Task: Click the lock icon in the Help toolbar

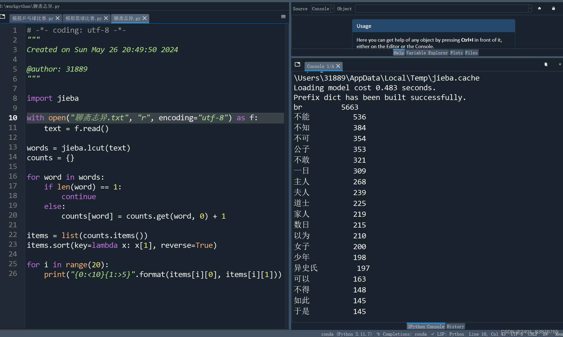Action: [x=553, y=8]
